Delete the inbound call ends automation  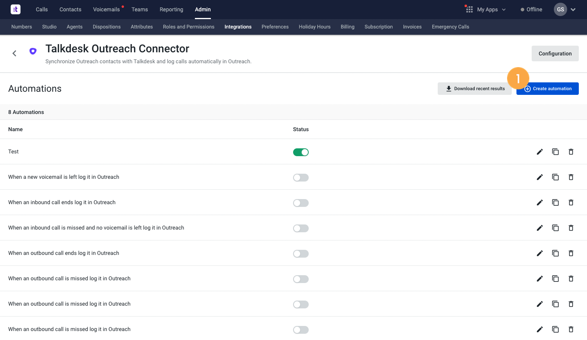click(x=571, y=203)
